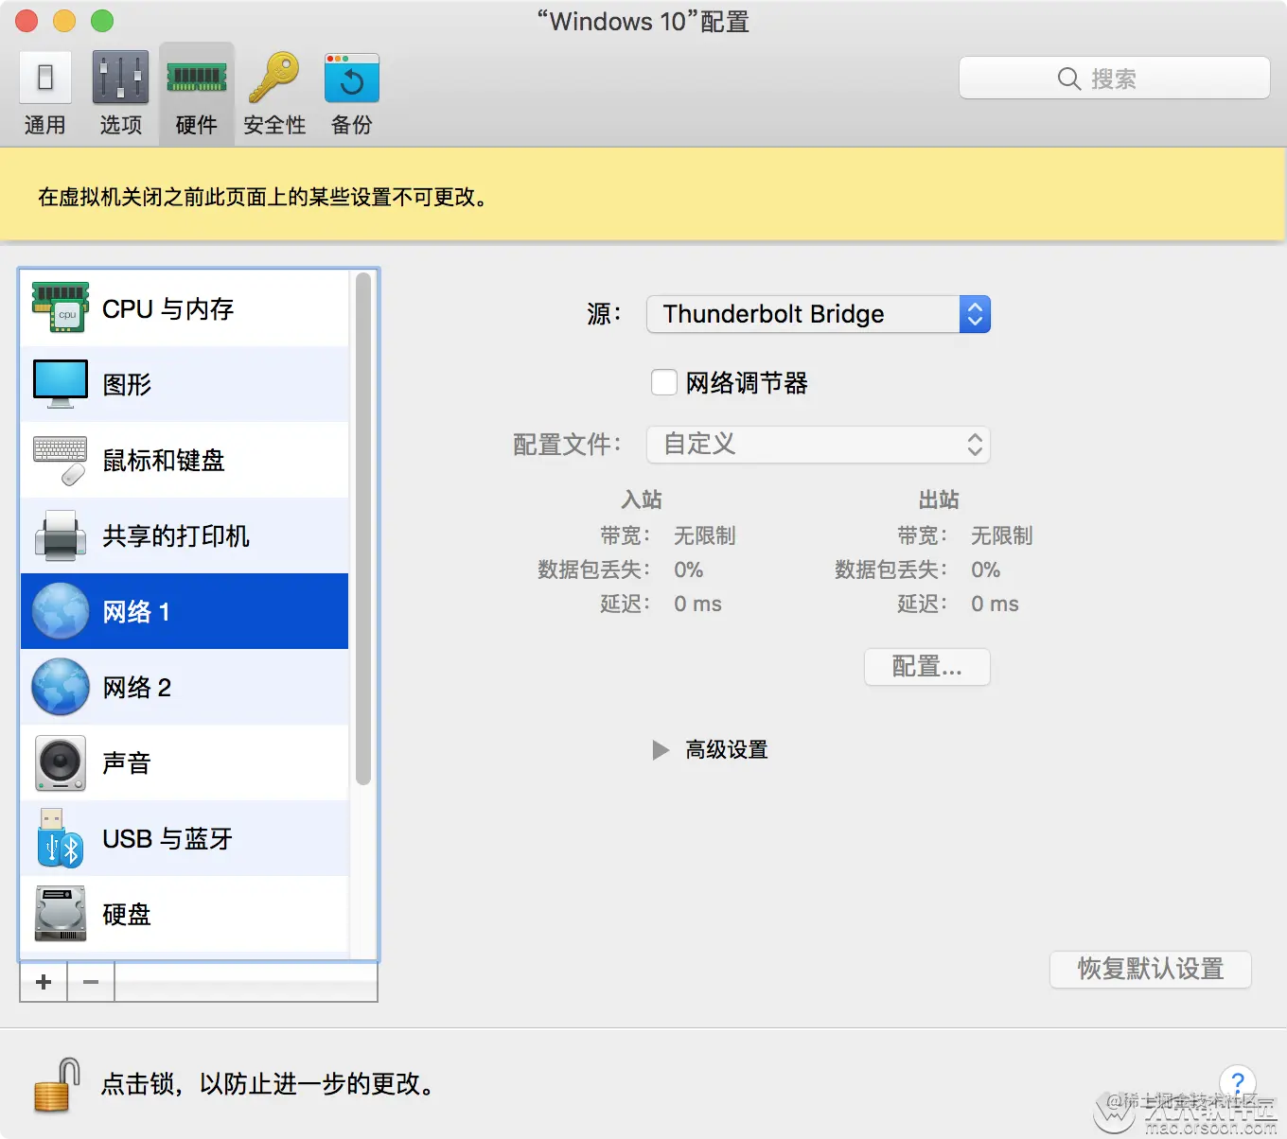Open the 安全性 (Security) key icon
The height and width of the screenshot is (1139, 1287).
[x=273, y=78]
